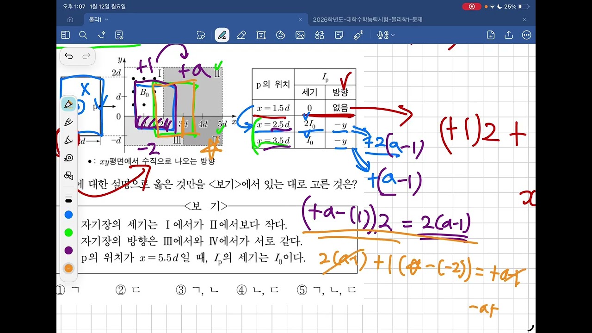This screenshot has width=592, height=333.
Task: Select the laser pointer tool
Action: [x=358, y=35]
